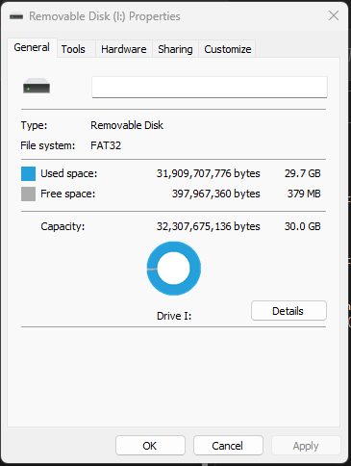
Task: Confirm with the OK button
Action: tap(150, 446)
